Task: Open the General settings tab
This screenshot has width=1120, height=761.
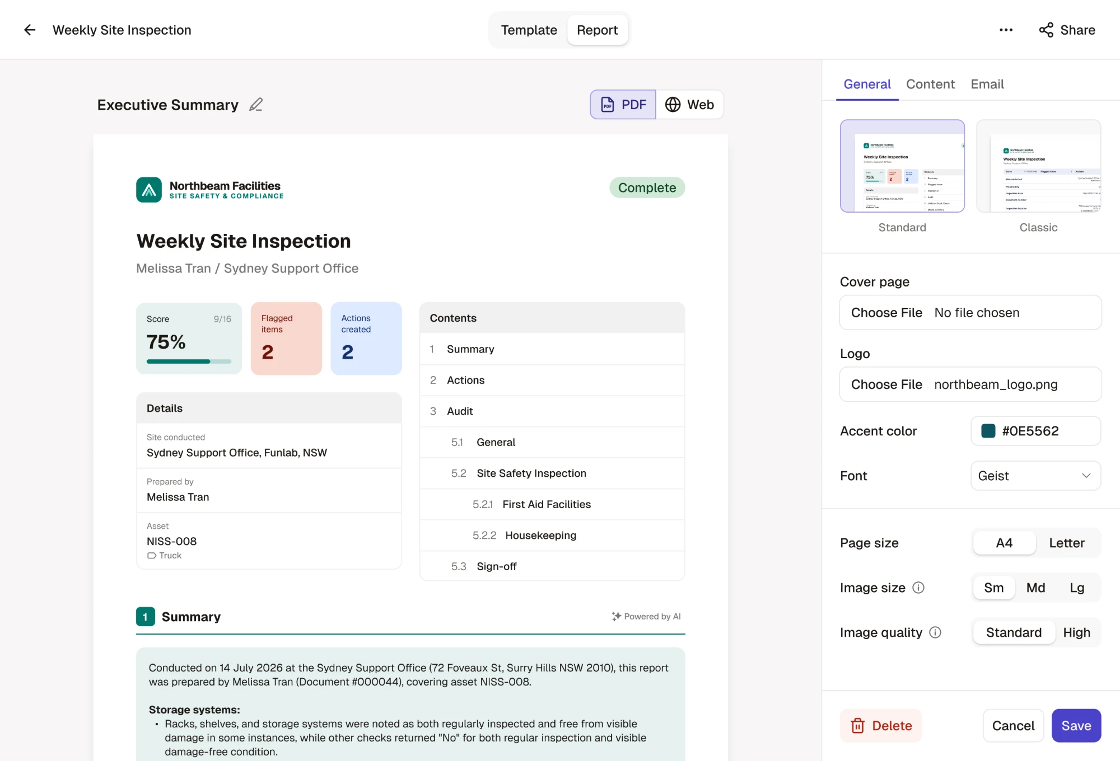Action: point(867,84)
